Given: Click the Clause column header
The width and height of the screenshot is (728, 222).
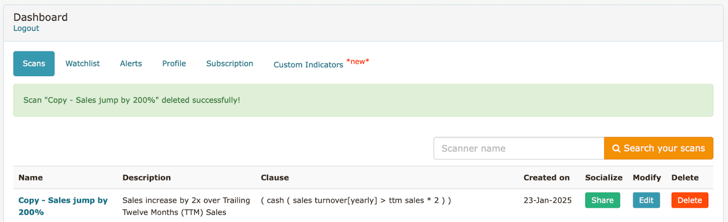Looking at the screenshot, I should point(275,178).
